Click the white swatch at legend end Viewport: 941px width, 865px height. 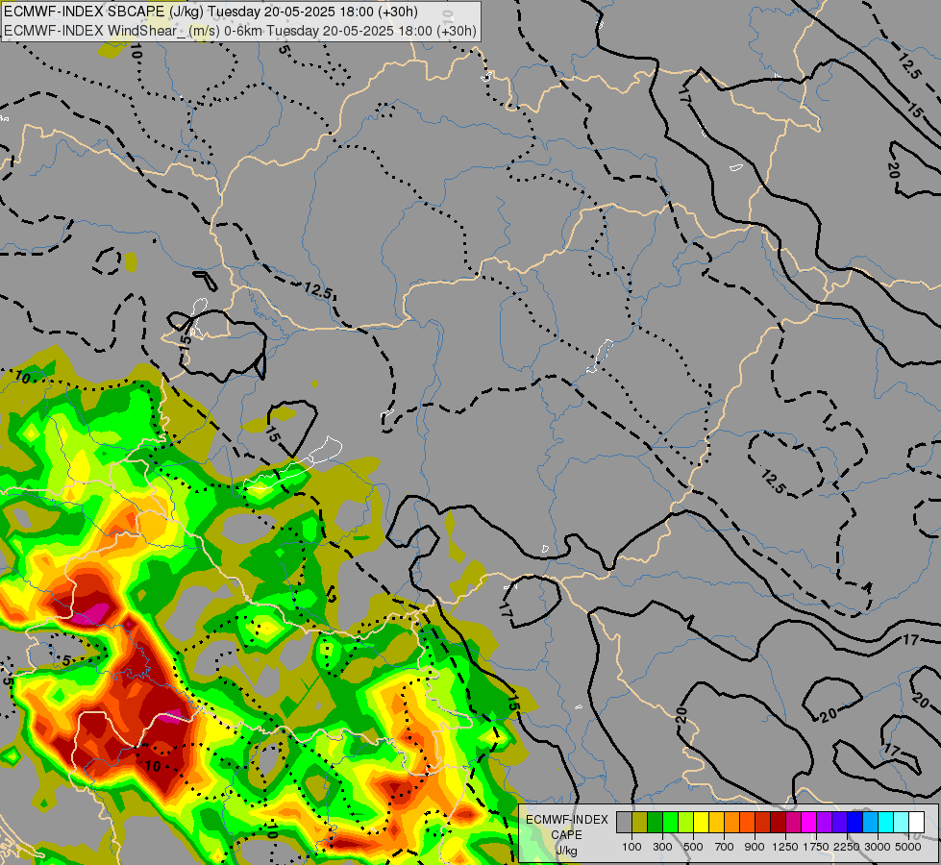click(917, 822)
